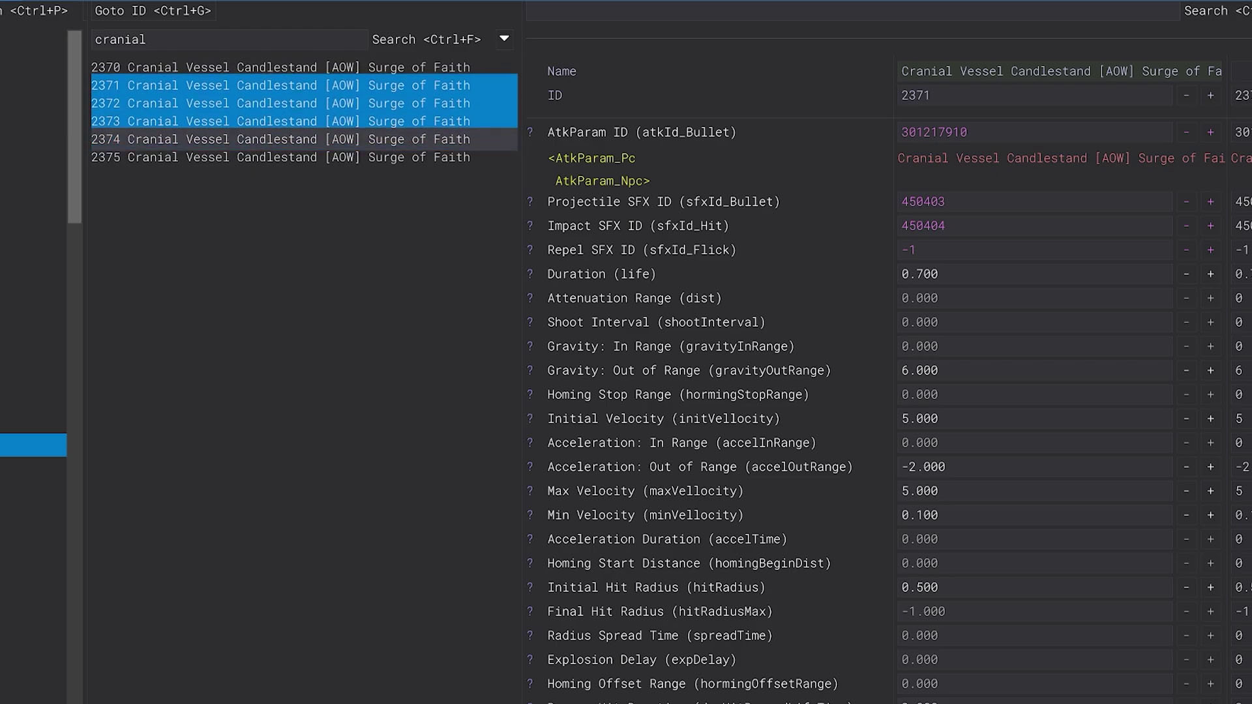Open search options dropdown arrow
The height and width of the screenshot is (704, 1252).
point(504,38)
